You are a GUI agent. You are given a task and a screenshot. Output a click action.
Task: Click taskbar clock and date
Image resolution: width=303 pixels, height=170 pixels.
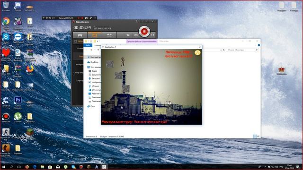tap(289, 167)
